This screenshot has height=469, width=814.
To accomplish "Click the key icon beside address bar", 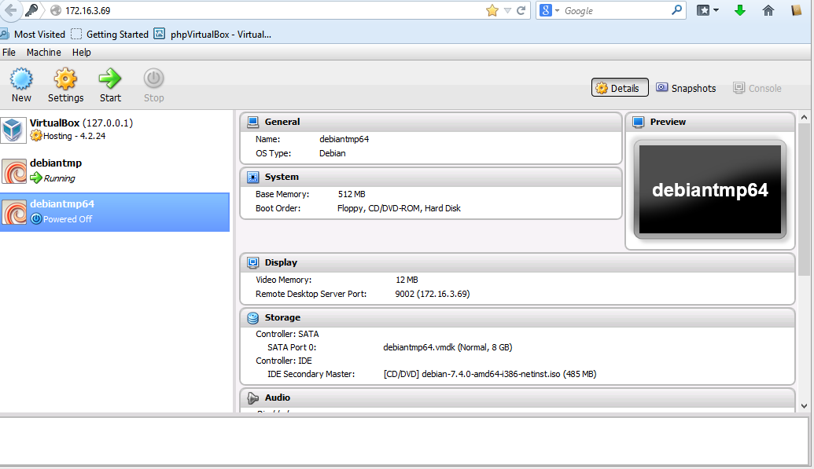I will click(x=31, y=10).
